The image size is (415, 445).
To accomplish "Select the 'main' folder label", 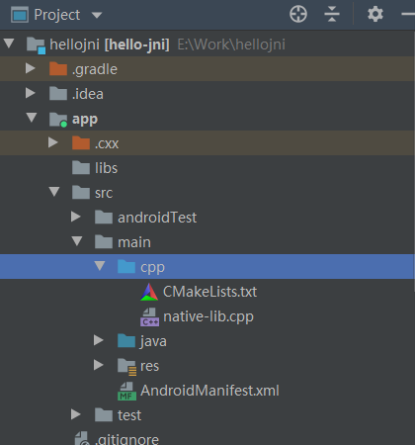I will tap(134, 242).
